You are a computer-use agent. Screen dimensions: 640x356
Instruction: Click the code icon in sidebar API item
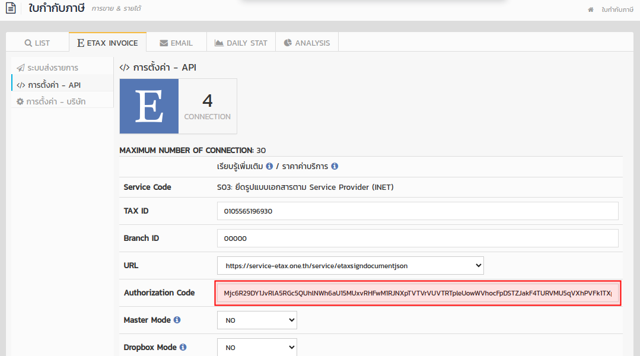click(x=21, y=85)
